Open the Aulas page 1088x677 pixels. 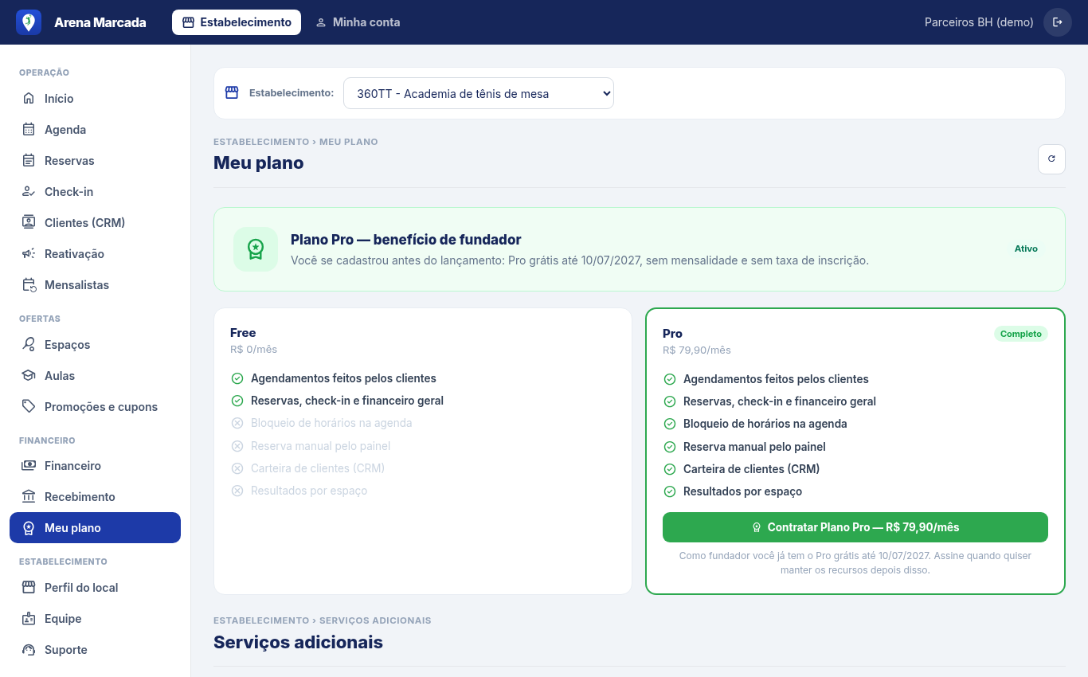95,376
